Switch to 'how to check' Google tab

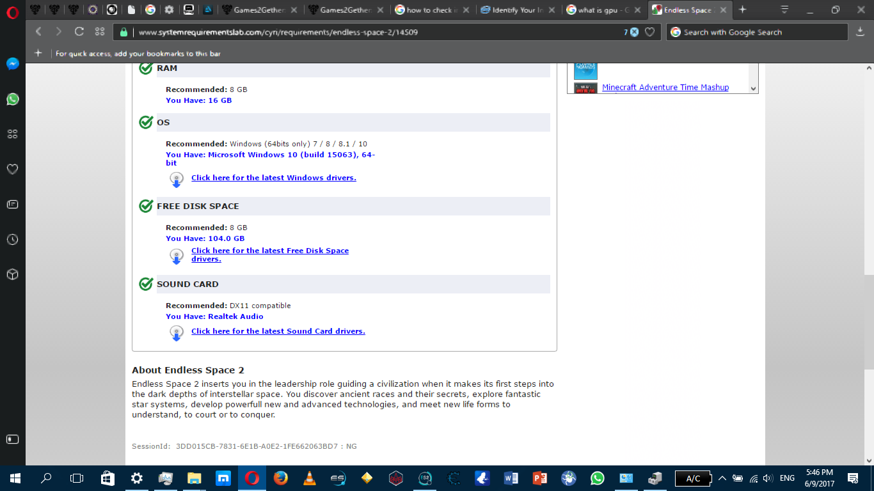433,10
